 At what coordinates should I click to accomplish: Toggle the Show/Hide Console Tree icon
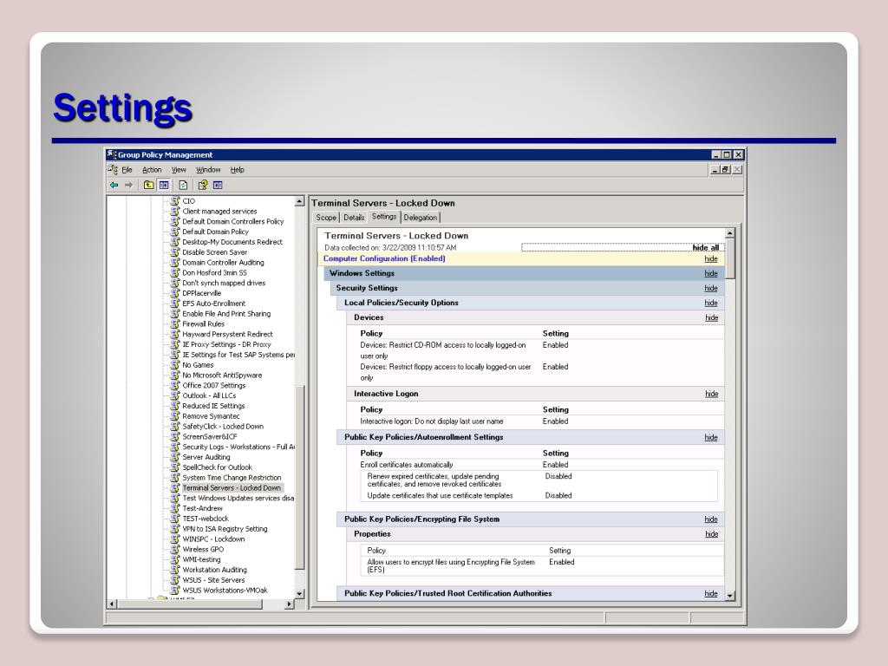[164, 186]
